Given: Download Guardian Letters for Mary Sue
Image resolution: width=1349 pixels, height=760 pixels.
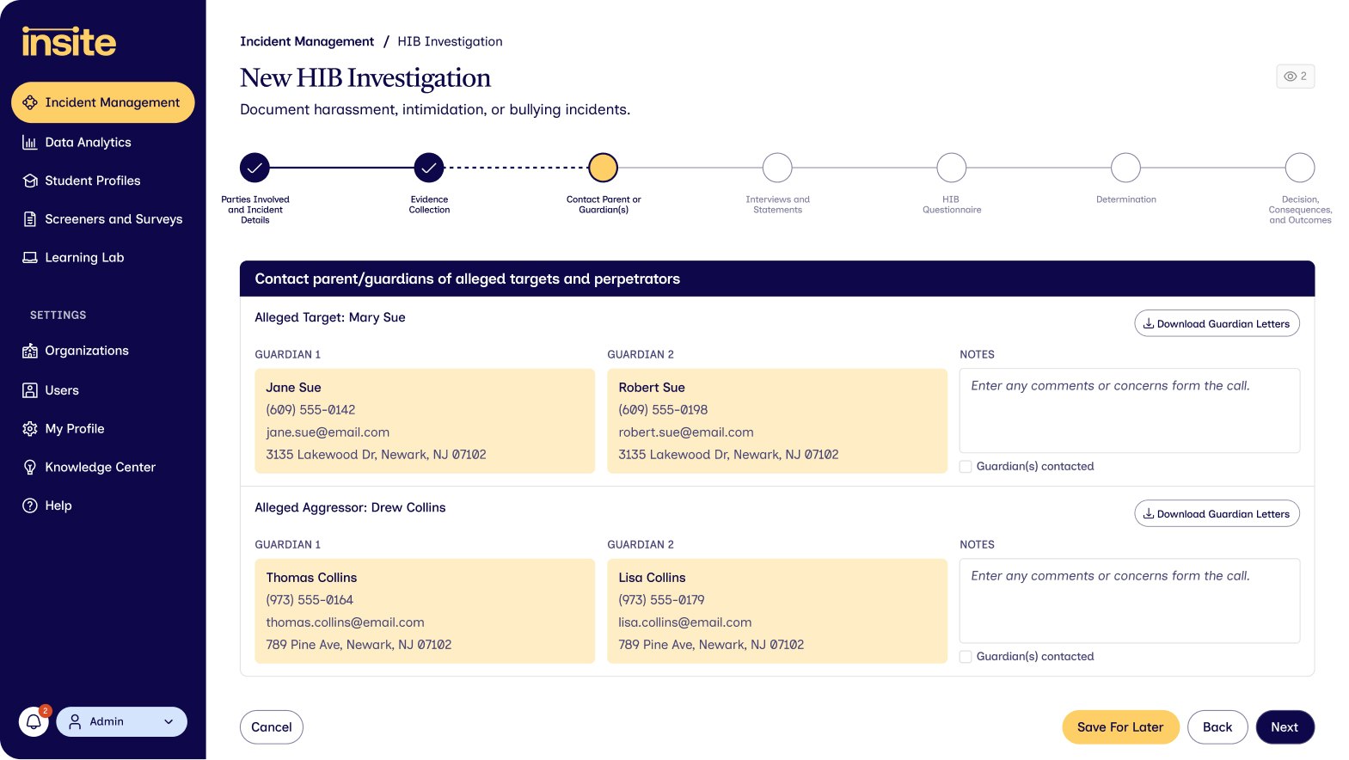Looking at the screenshot, I should [1217, 323].
